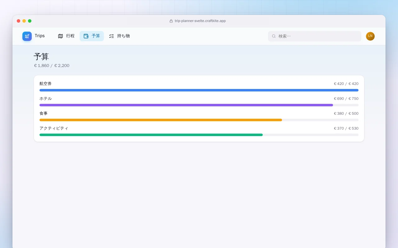Click the map icon beside 行程
The height and width of the screenshot is (248, 398).
pos(61,36)
